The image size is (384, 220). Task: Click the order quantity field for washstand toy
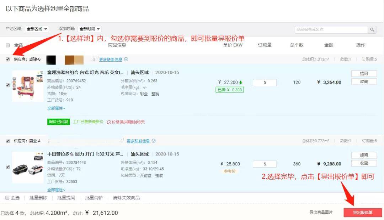click(265, 83)
